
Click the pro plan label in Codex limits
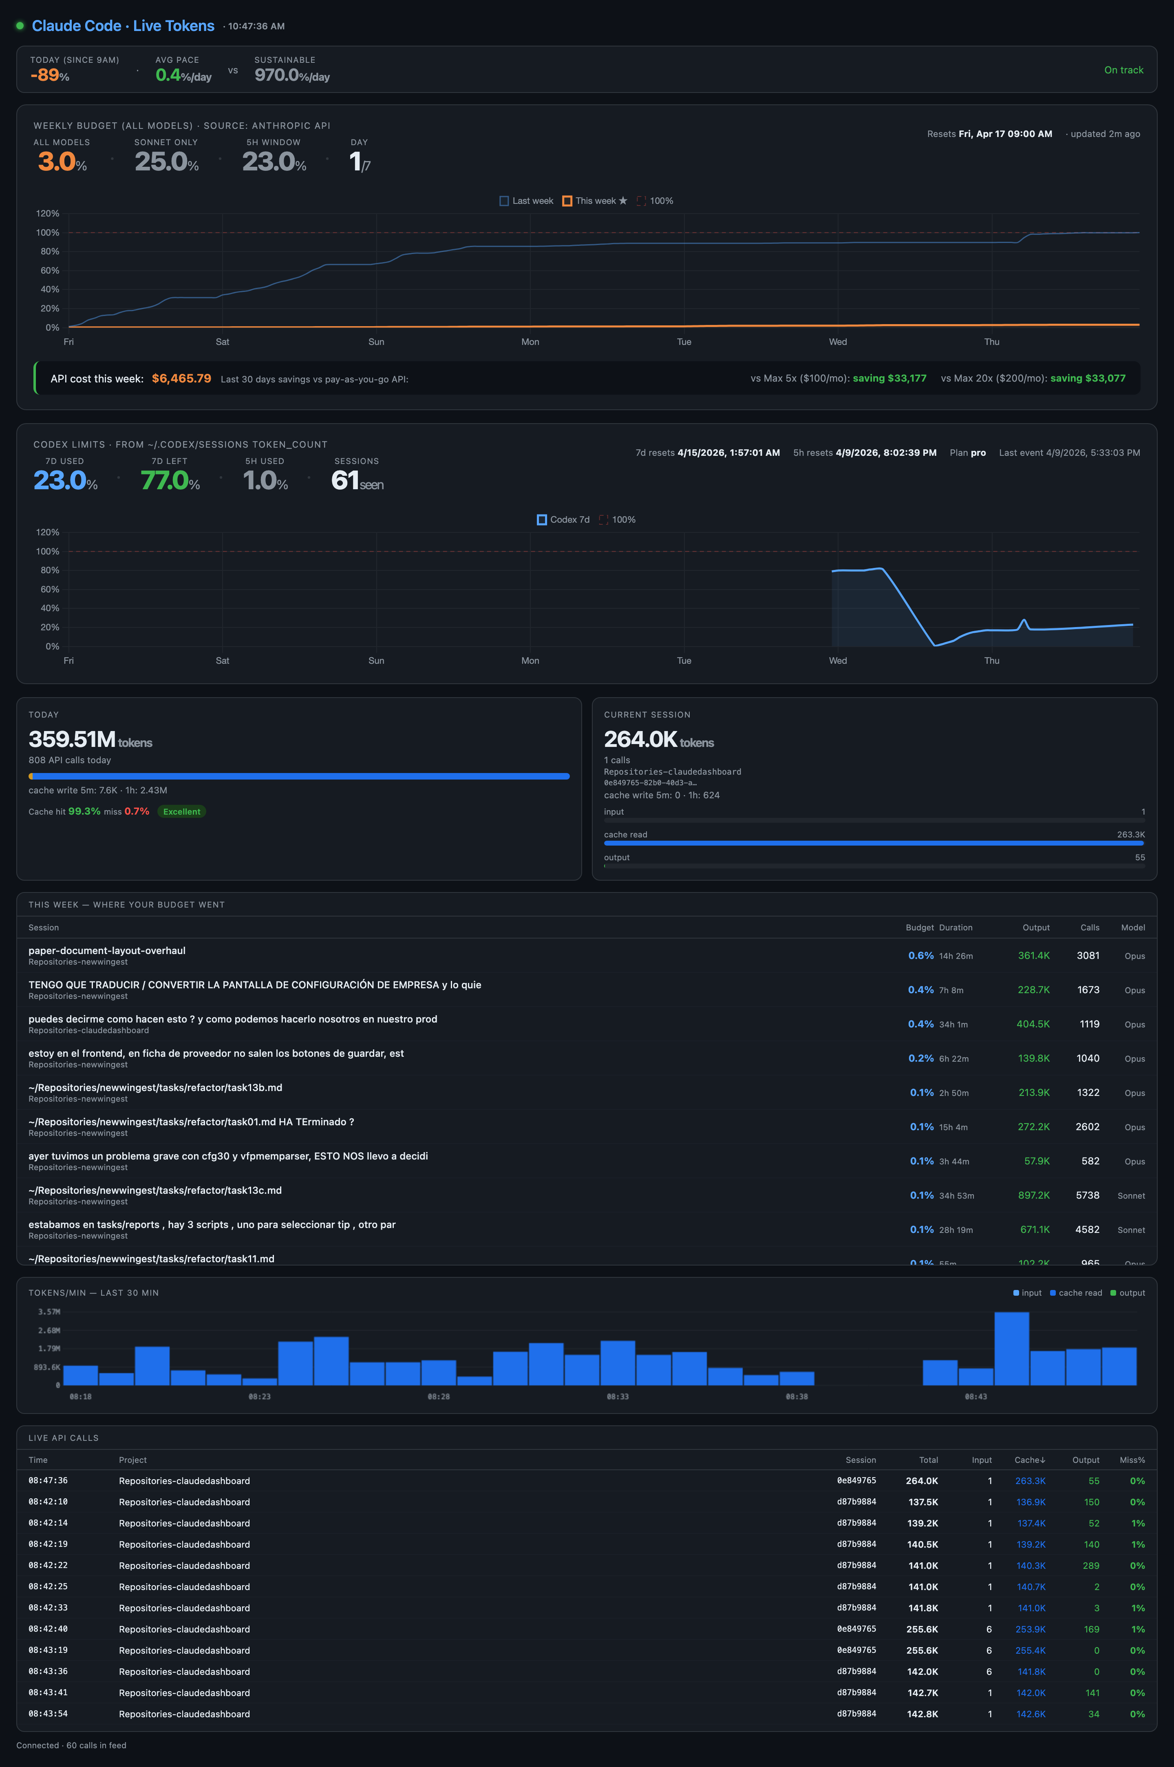pos(979,452)
